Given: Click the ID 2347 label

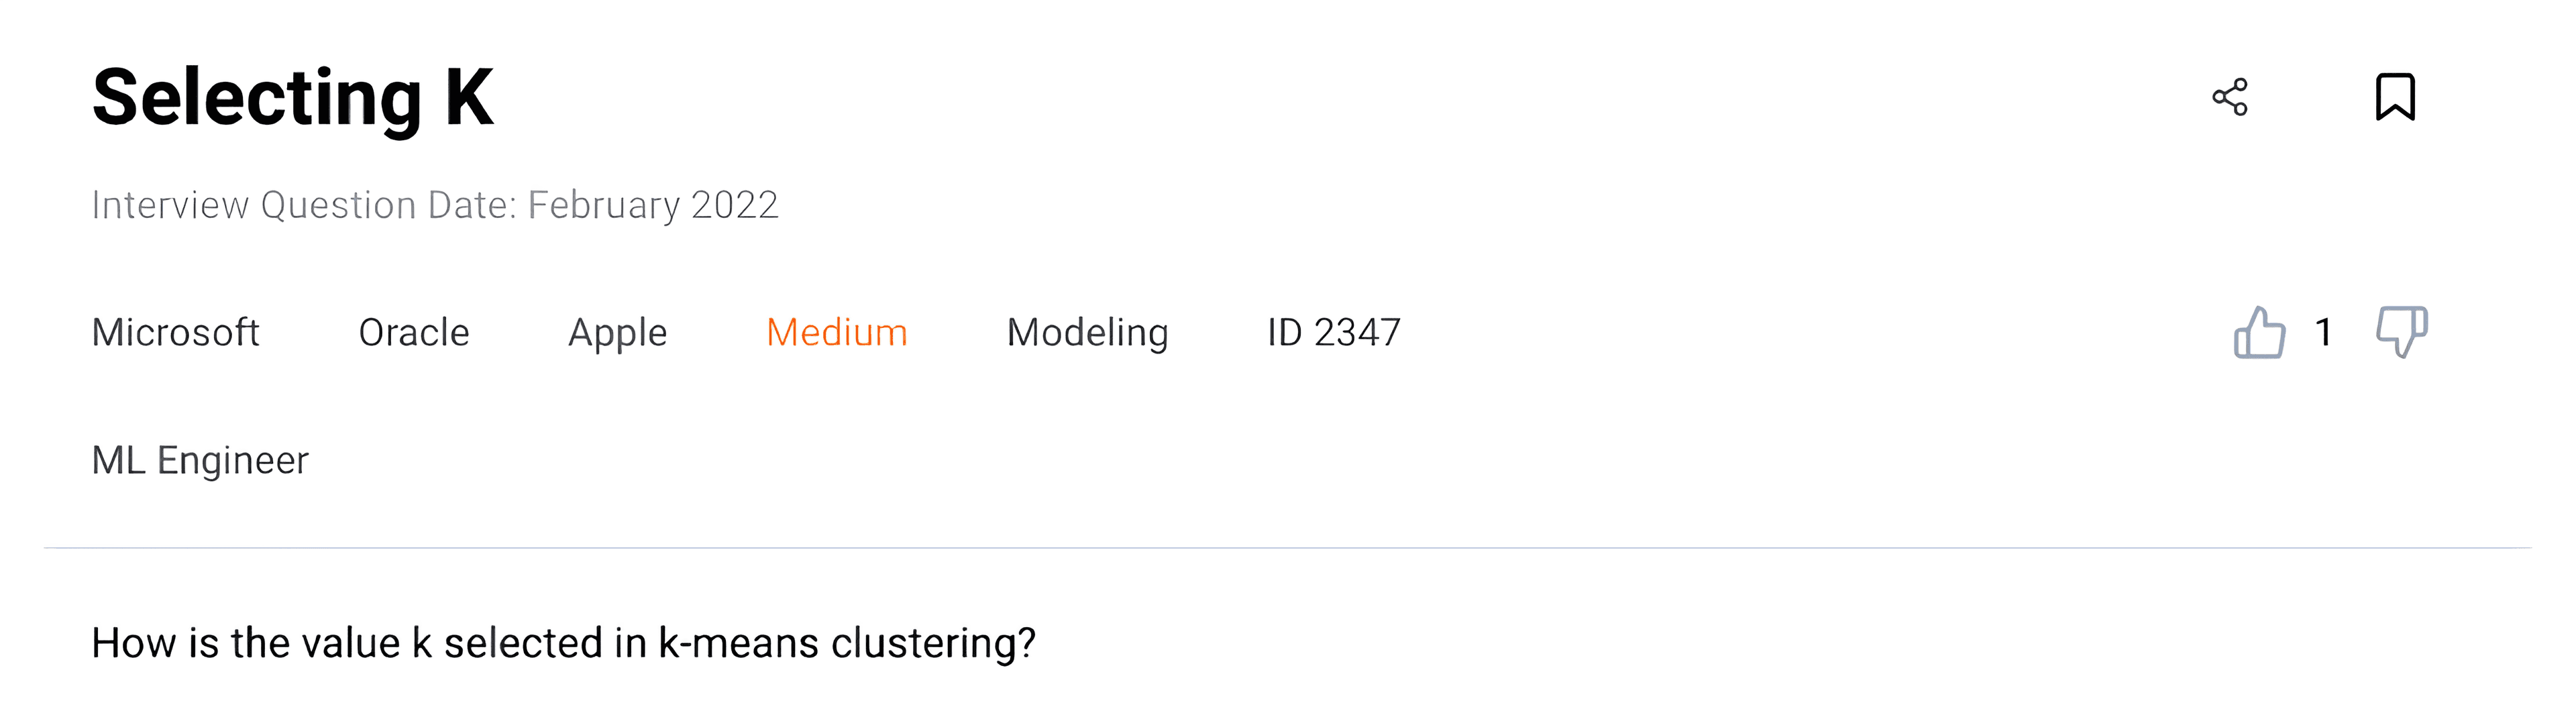Looking at the screenshot, I should coord(1332,333).
